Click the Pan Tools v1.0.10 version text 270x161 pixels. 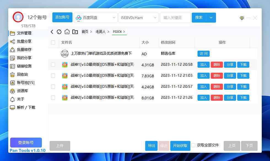coord(28,151)
